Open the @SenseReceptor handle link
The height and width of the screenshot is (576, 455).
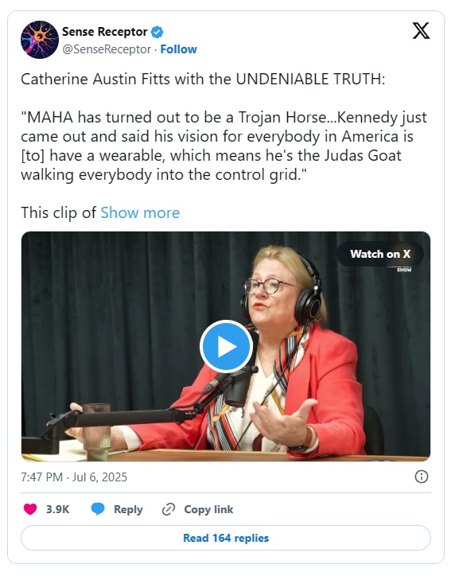(107, 49)
